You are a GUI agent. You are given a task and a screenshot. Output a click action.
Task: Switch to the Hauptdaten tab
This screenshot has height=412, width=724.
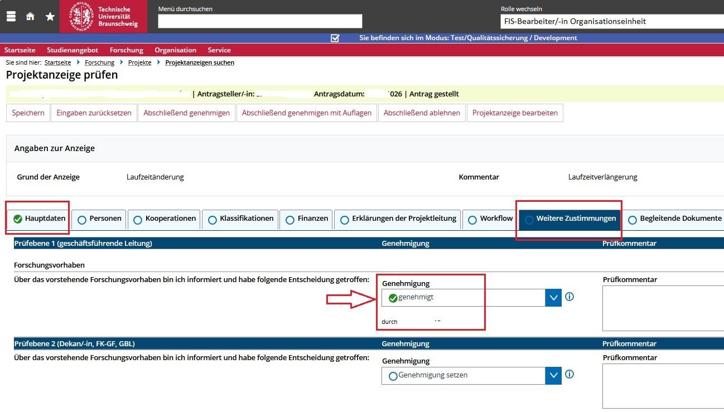[39, 219]
